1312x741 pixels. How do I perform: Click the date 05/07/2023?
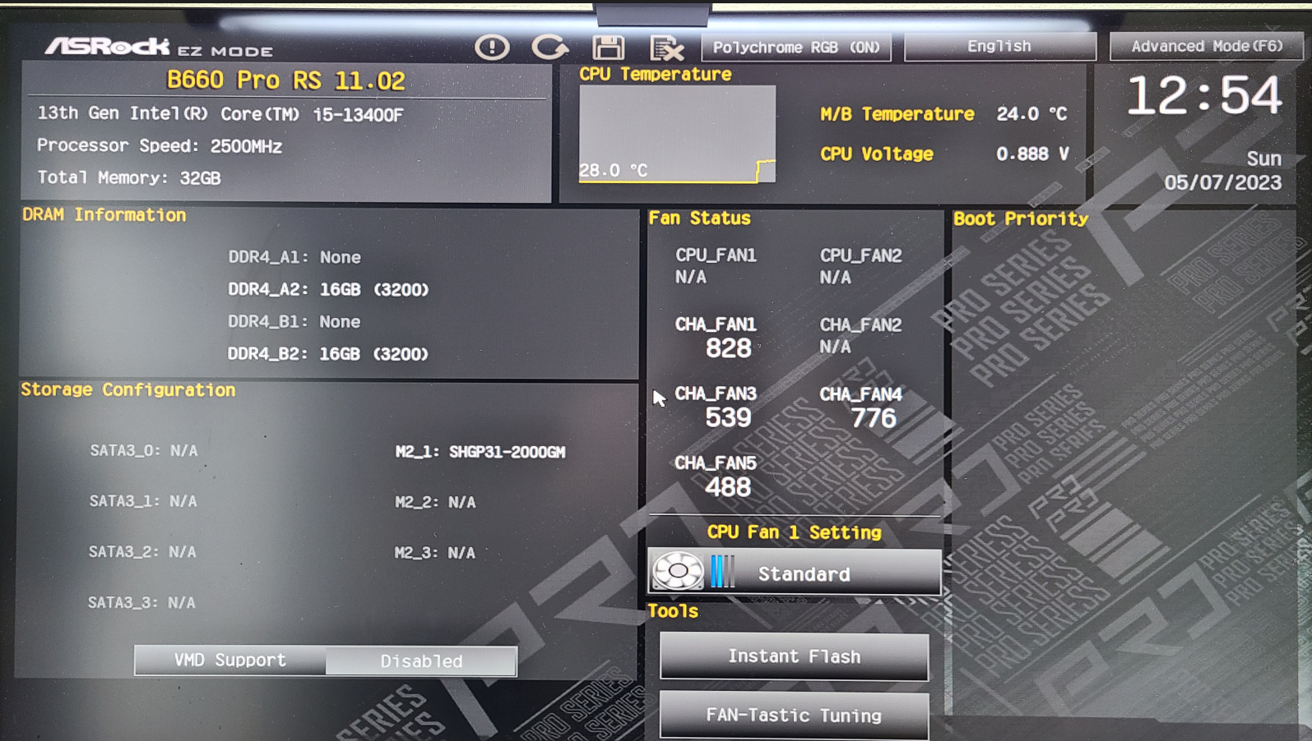[1222, 182]
